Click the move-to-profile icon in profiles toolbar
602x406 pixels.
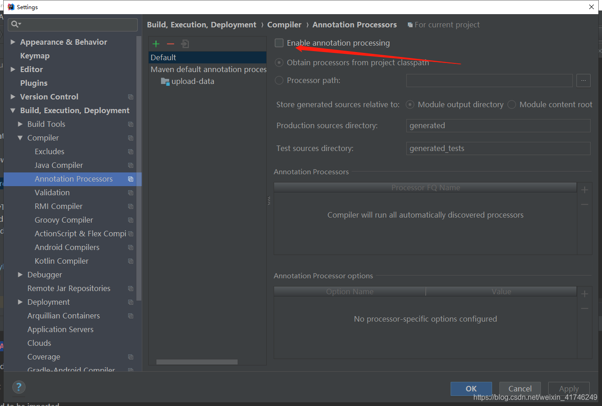coord(184,44)
